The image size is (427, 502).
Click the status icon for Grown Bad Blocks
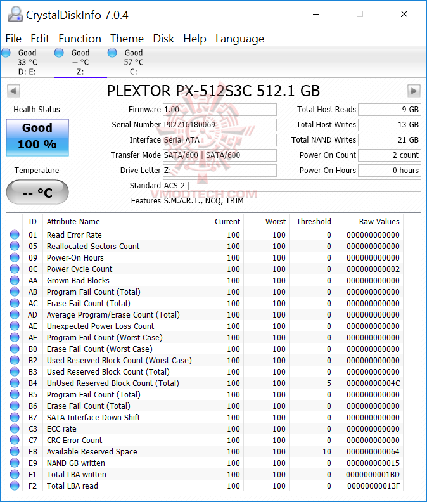coord(15,280)
